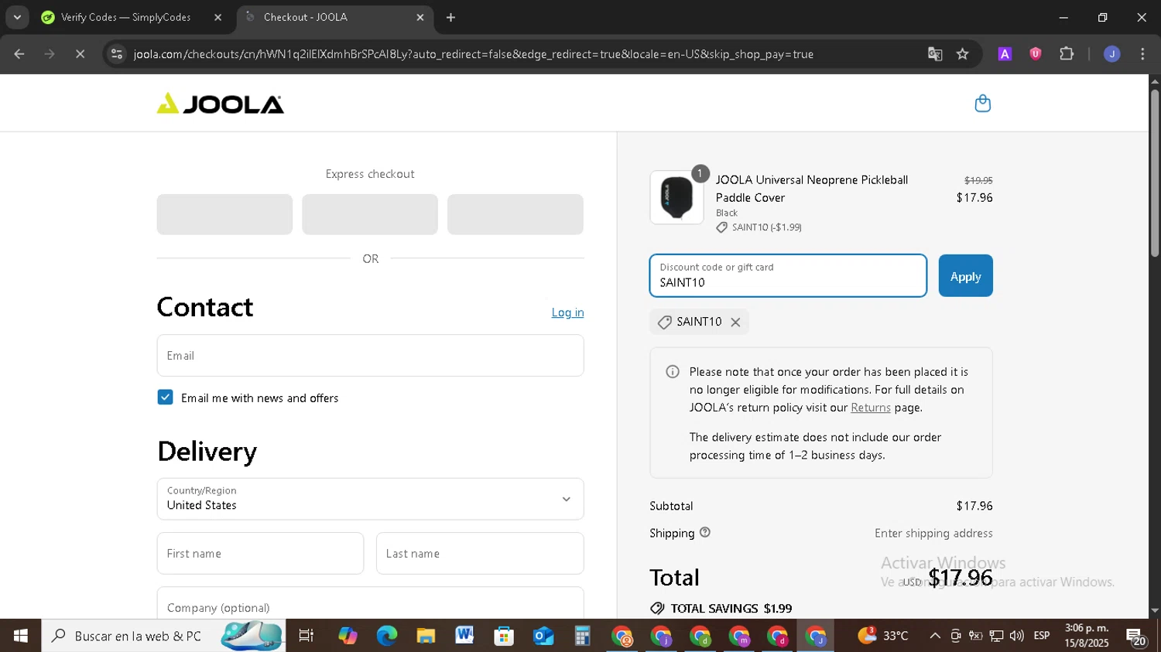This screenshot has height=652, width=1161.
Task: Focus the First name field
Action: (x=260, y=554)
